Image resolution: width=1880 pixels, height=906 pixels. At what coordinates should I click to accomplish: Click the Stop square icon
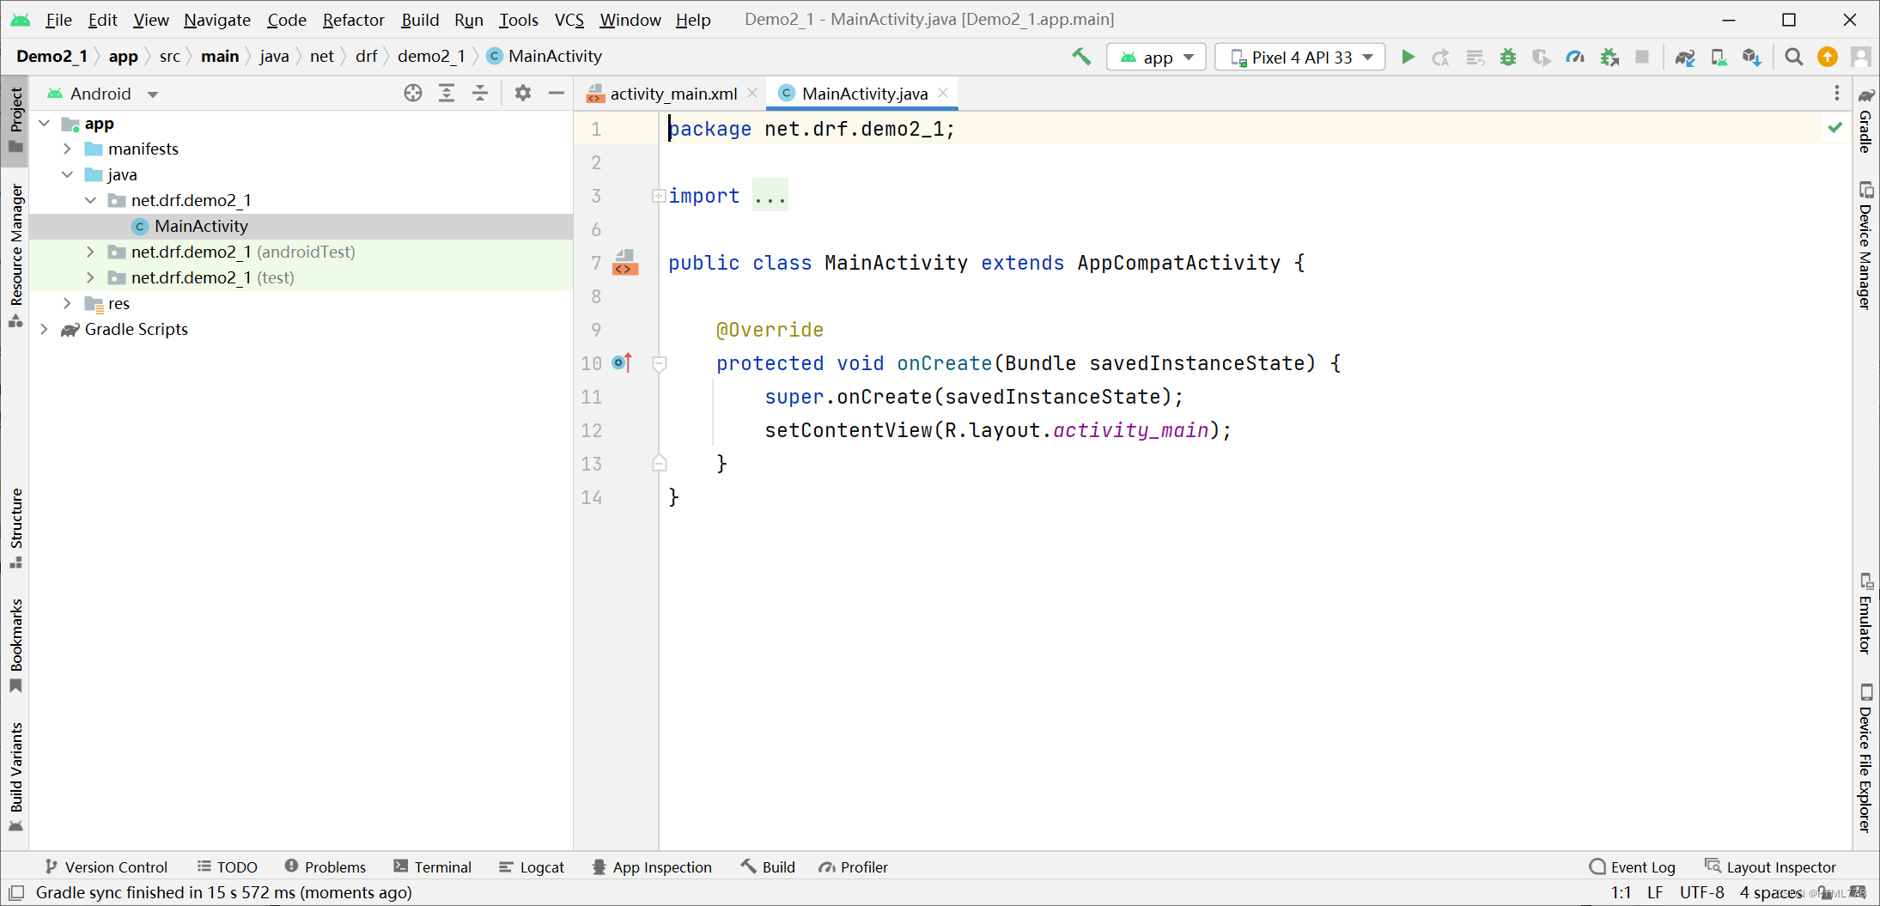click(1642, 57)
